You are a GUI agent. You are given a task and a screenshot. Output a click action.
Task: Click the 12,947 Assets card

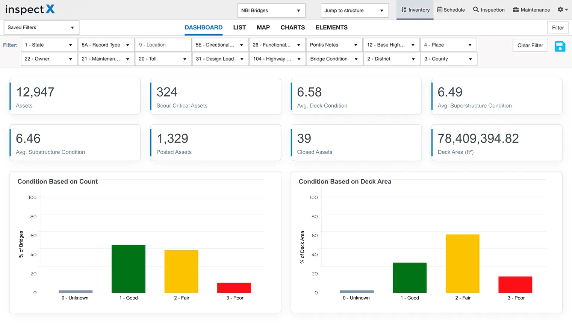click(75, 96)
